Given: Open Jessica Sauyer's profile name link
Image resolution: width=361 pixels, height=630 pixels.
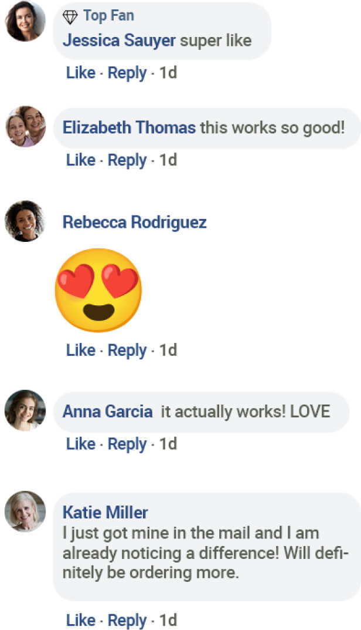Looking at the screenshot, I should [x=119, y=41].
